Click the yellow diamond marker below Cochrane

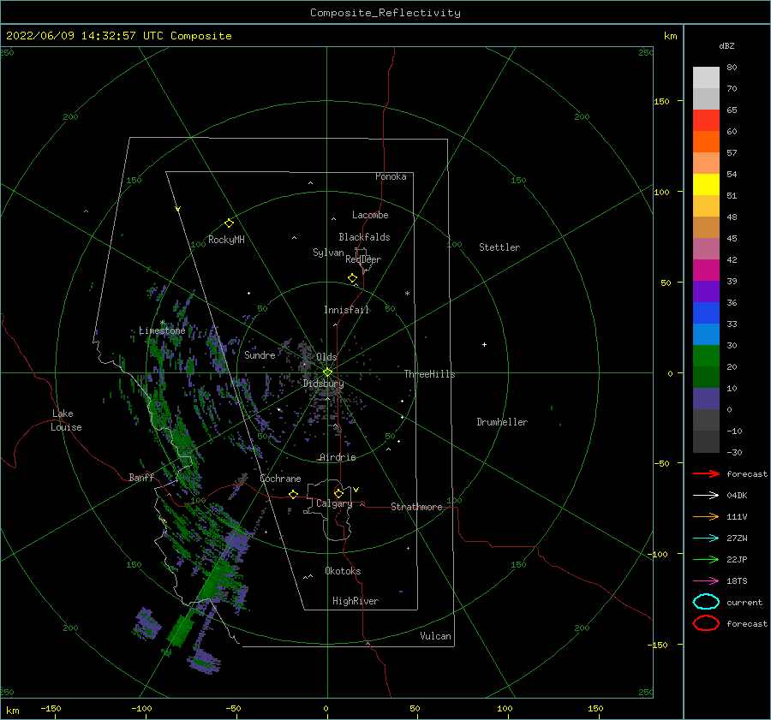[294, 495]
